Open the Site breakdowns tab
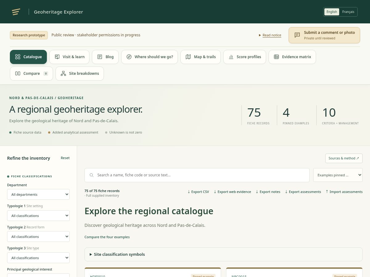Image resolution: width=370 pixels, height=277 pixels. point(80,74)
